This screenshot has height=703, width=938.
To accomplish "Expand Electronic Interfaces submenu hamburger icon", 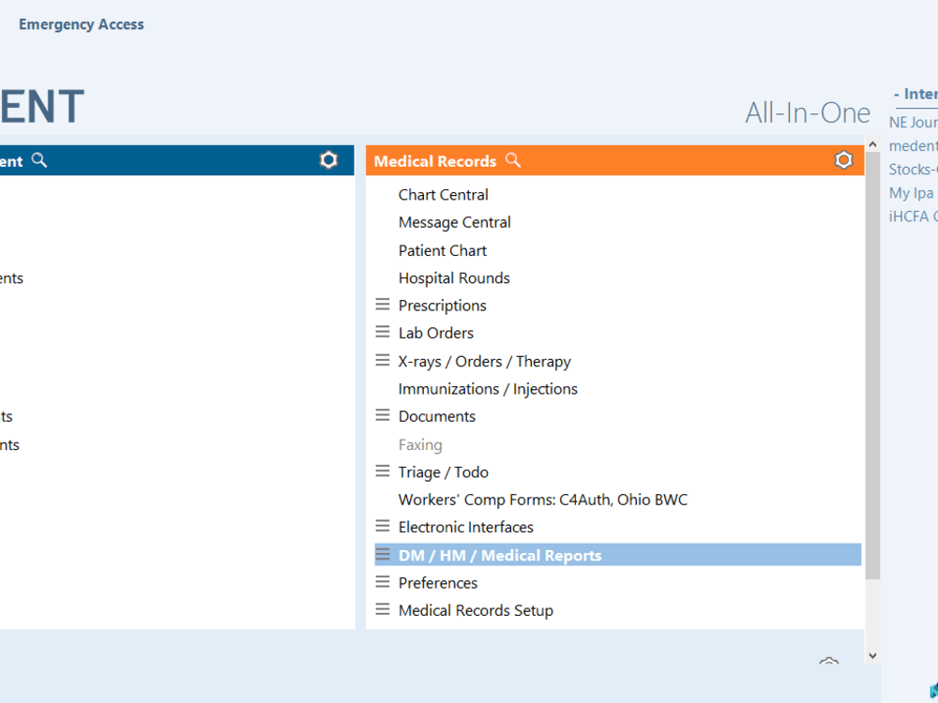I will (383, 526).
